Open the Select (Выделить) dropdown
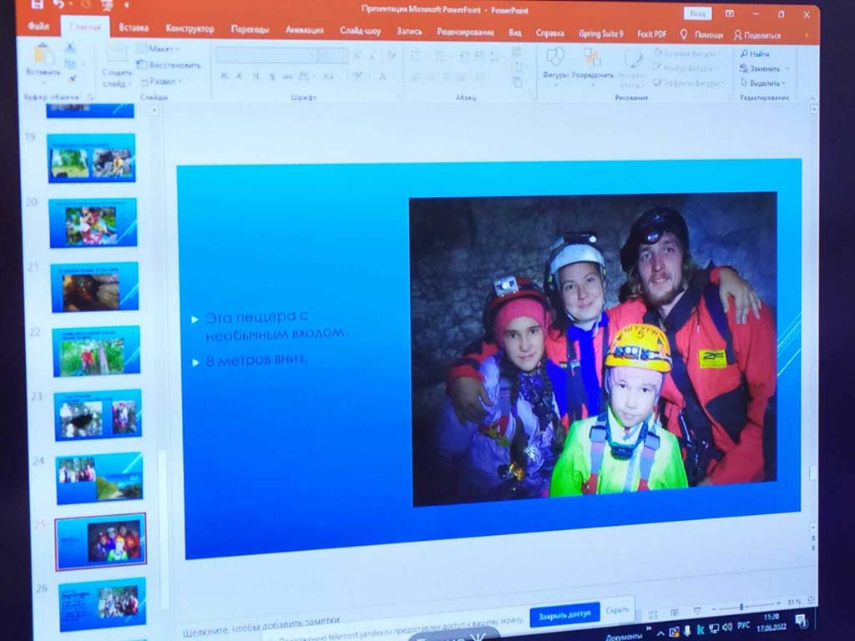Screen dimensions: 855x641 [763, 83]
